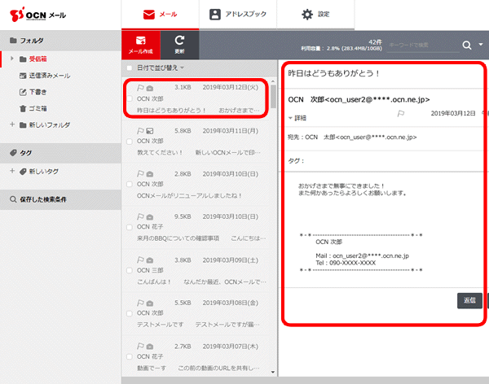489x384 pixels.
Task: Focus the キーワードで検索 search field
Action: (424, 46)
